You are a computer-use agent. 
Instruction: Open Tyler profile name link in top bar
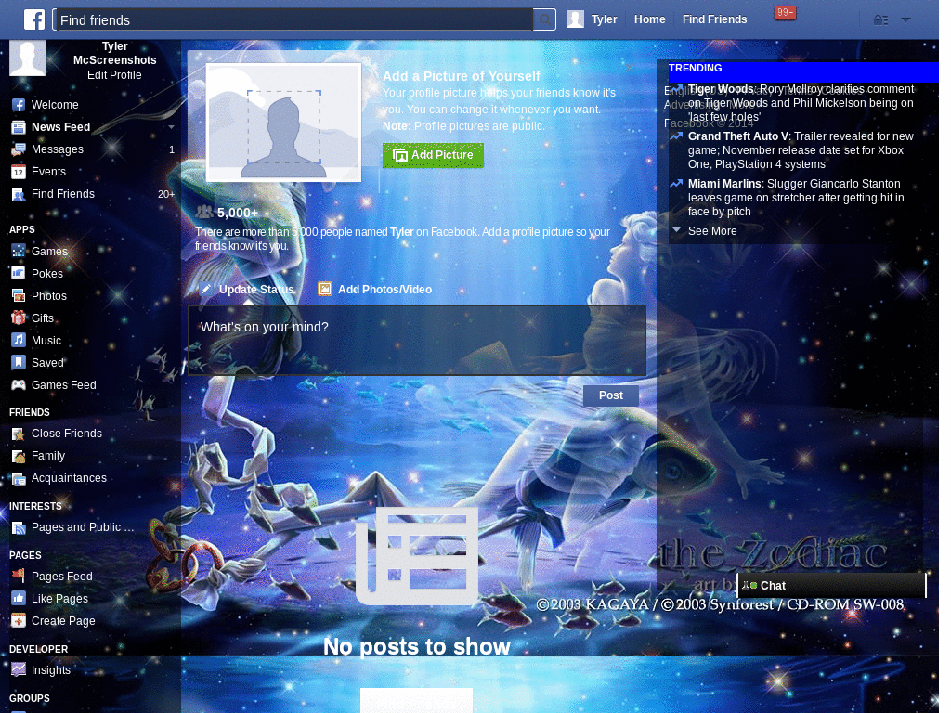[604, 19]
